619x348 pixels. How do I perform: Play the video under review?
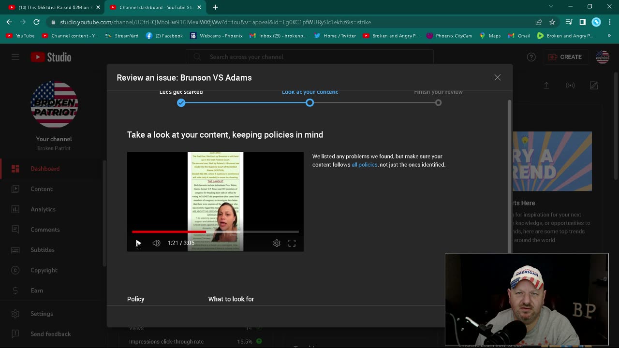[x=138, y=243]
